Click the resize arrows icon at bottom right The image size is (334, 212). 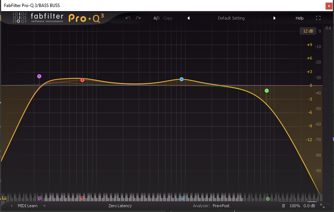click(x=322, y=206)
